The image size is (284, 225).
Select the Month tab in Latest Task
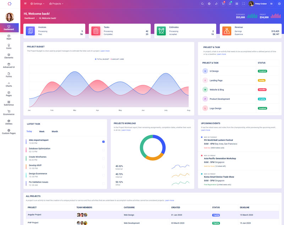pyautogui.click(x=55, y=132)
